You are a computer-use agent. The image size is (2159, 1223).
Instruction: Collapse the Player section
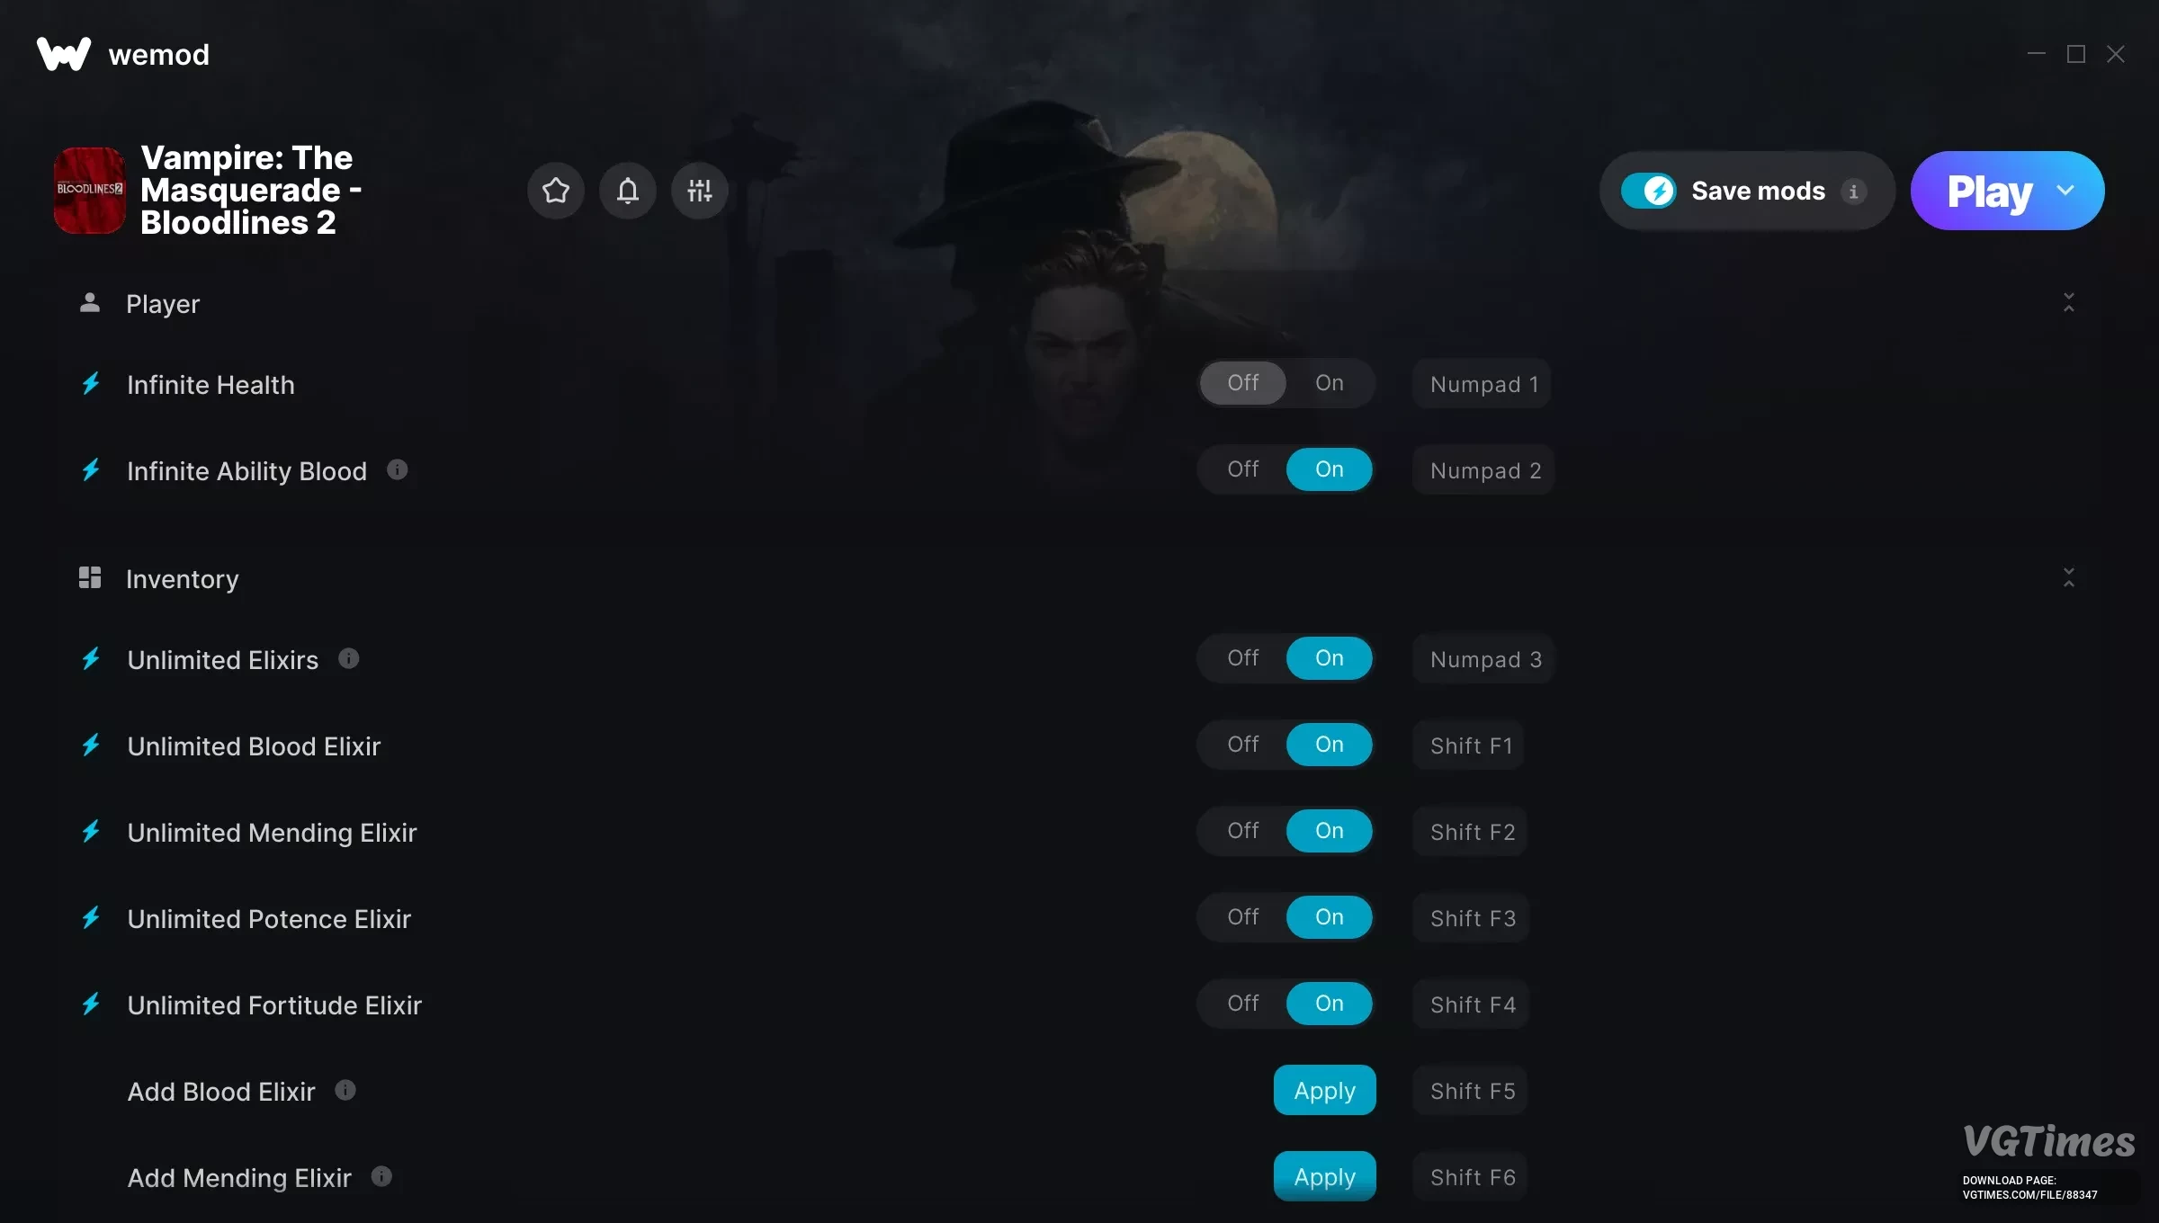(x=2069, y=302)
